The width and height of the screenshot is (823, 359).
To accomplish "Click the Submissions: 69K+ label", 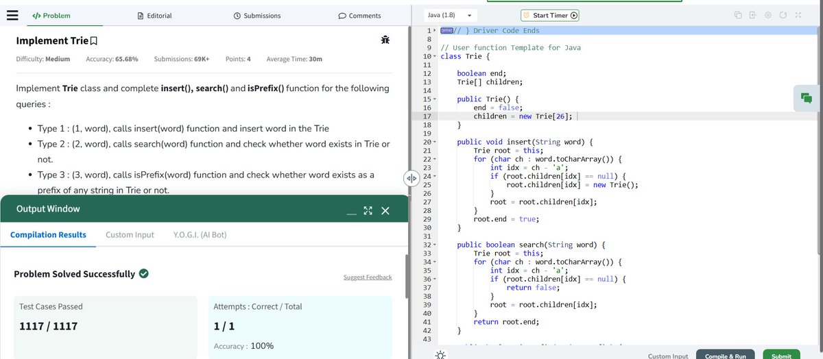I will 182,59.
